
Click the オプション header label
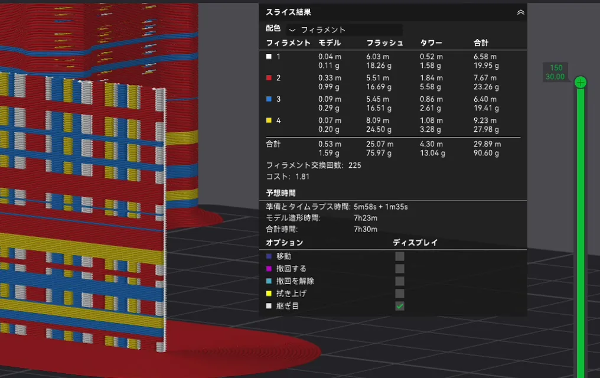(284, 243)
